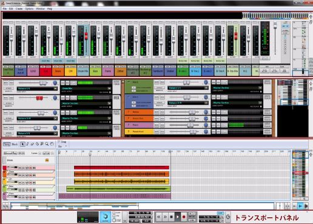Open the Create menu

(x=19, y=8)
